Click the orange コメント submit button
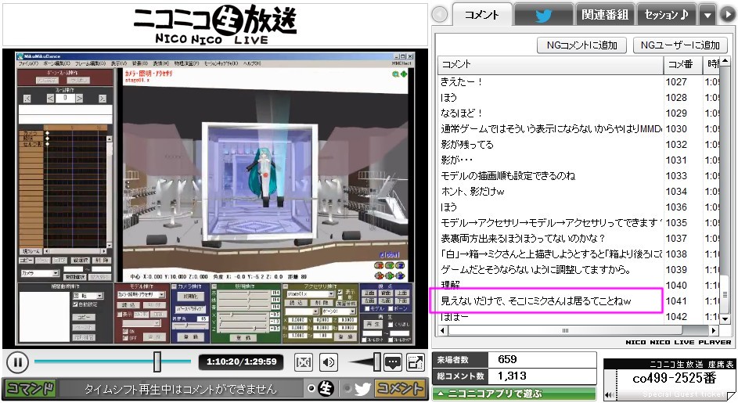 click(x=400, y=389)
